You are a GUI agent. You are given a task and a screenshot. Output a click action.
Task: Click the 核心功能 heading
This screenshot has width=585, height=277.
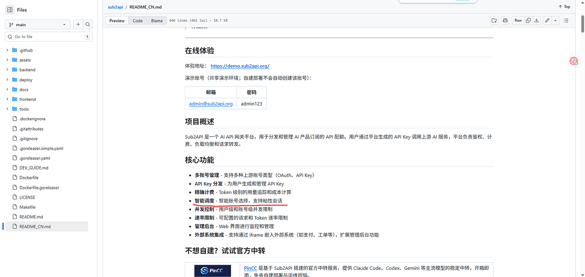[200, 160]
